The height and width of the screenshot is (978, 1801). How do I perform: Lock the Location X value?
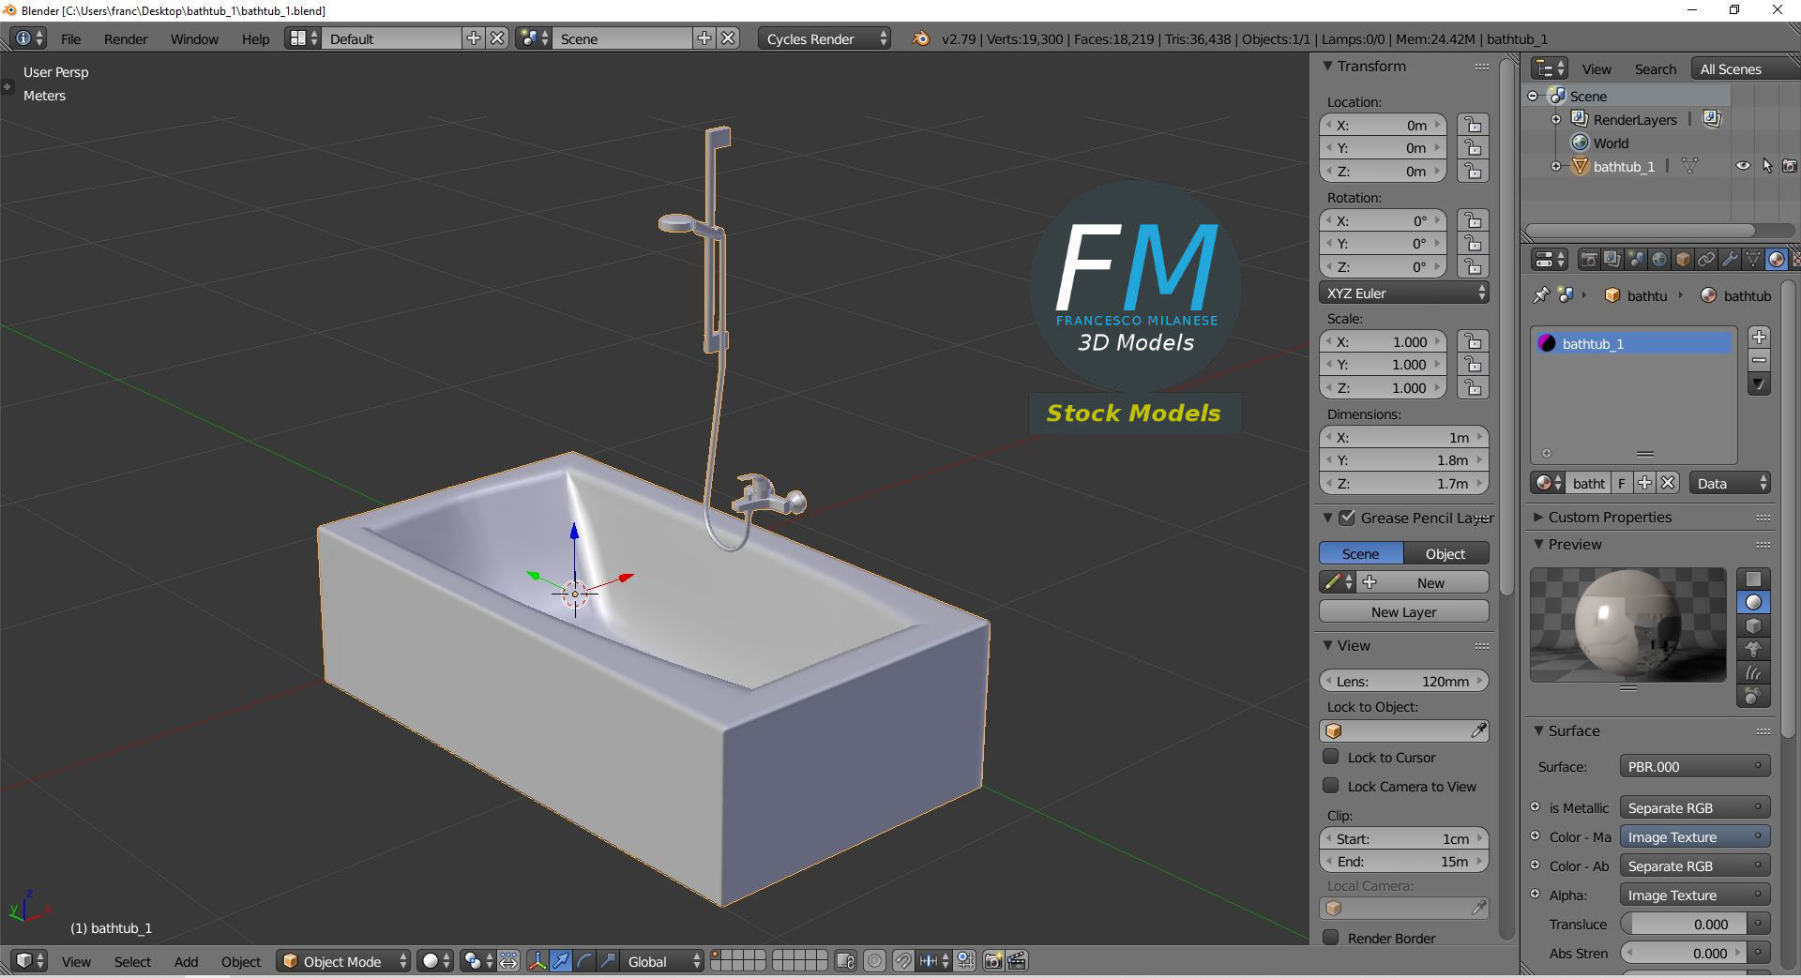[1473, 125]
